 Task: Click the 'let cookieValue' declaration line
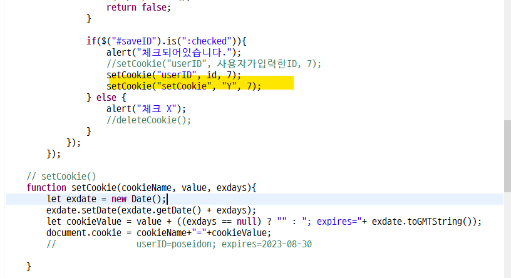pos(264,222)
